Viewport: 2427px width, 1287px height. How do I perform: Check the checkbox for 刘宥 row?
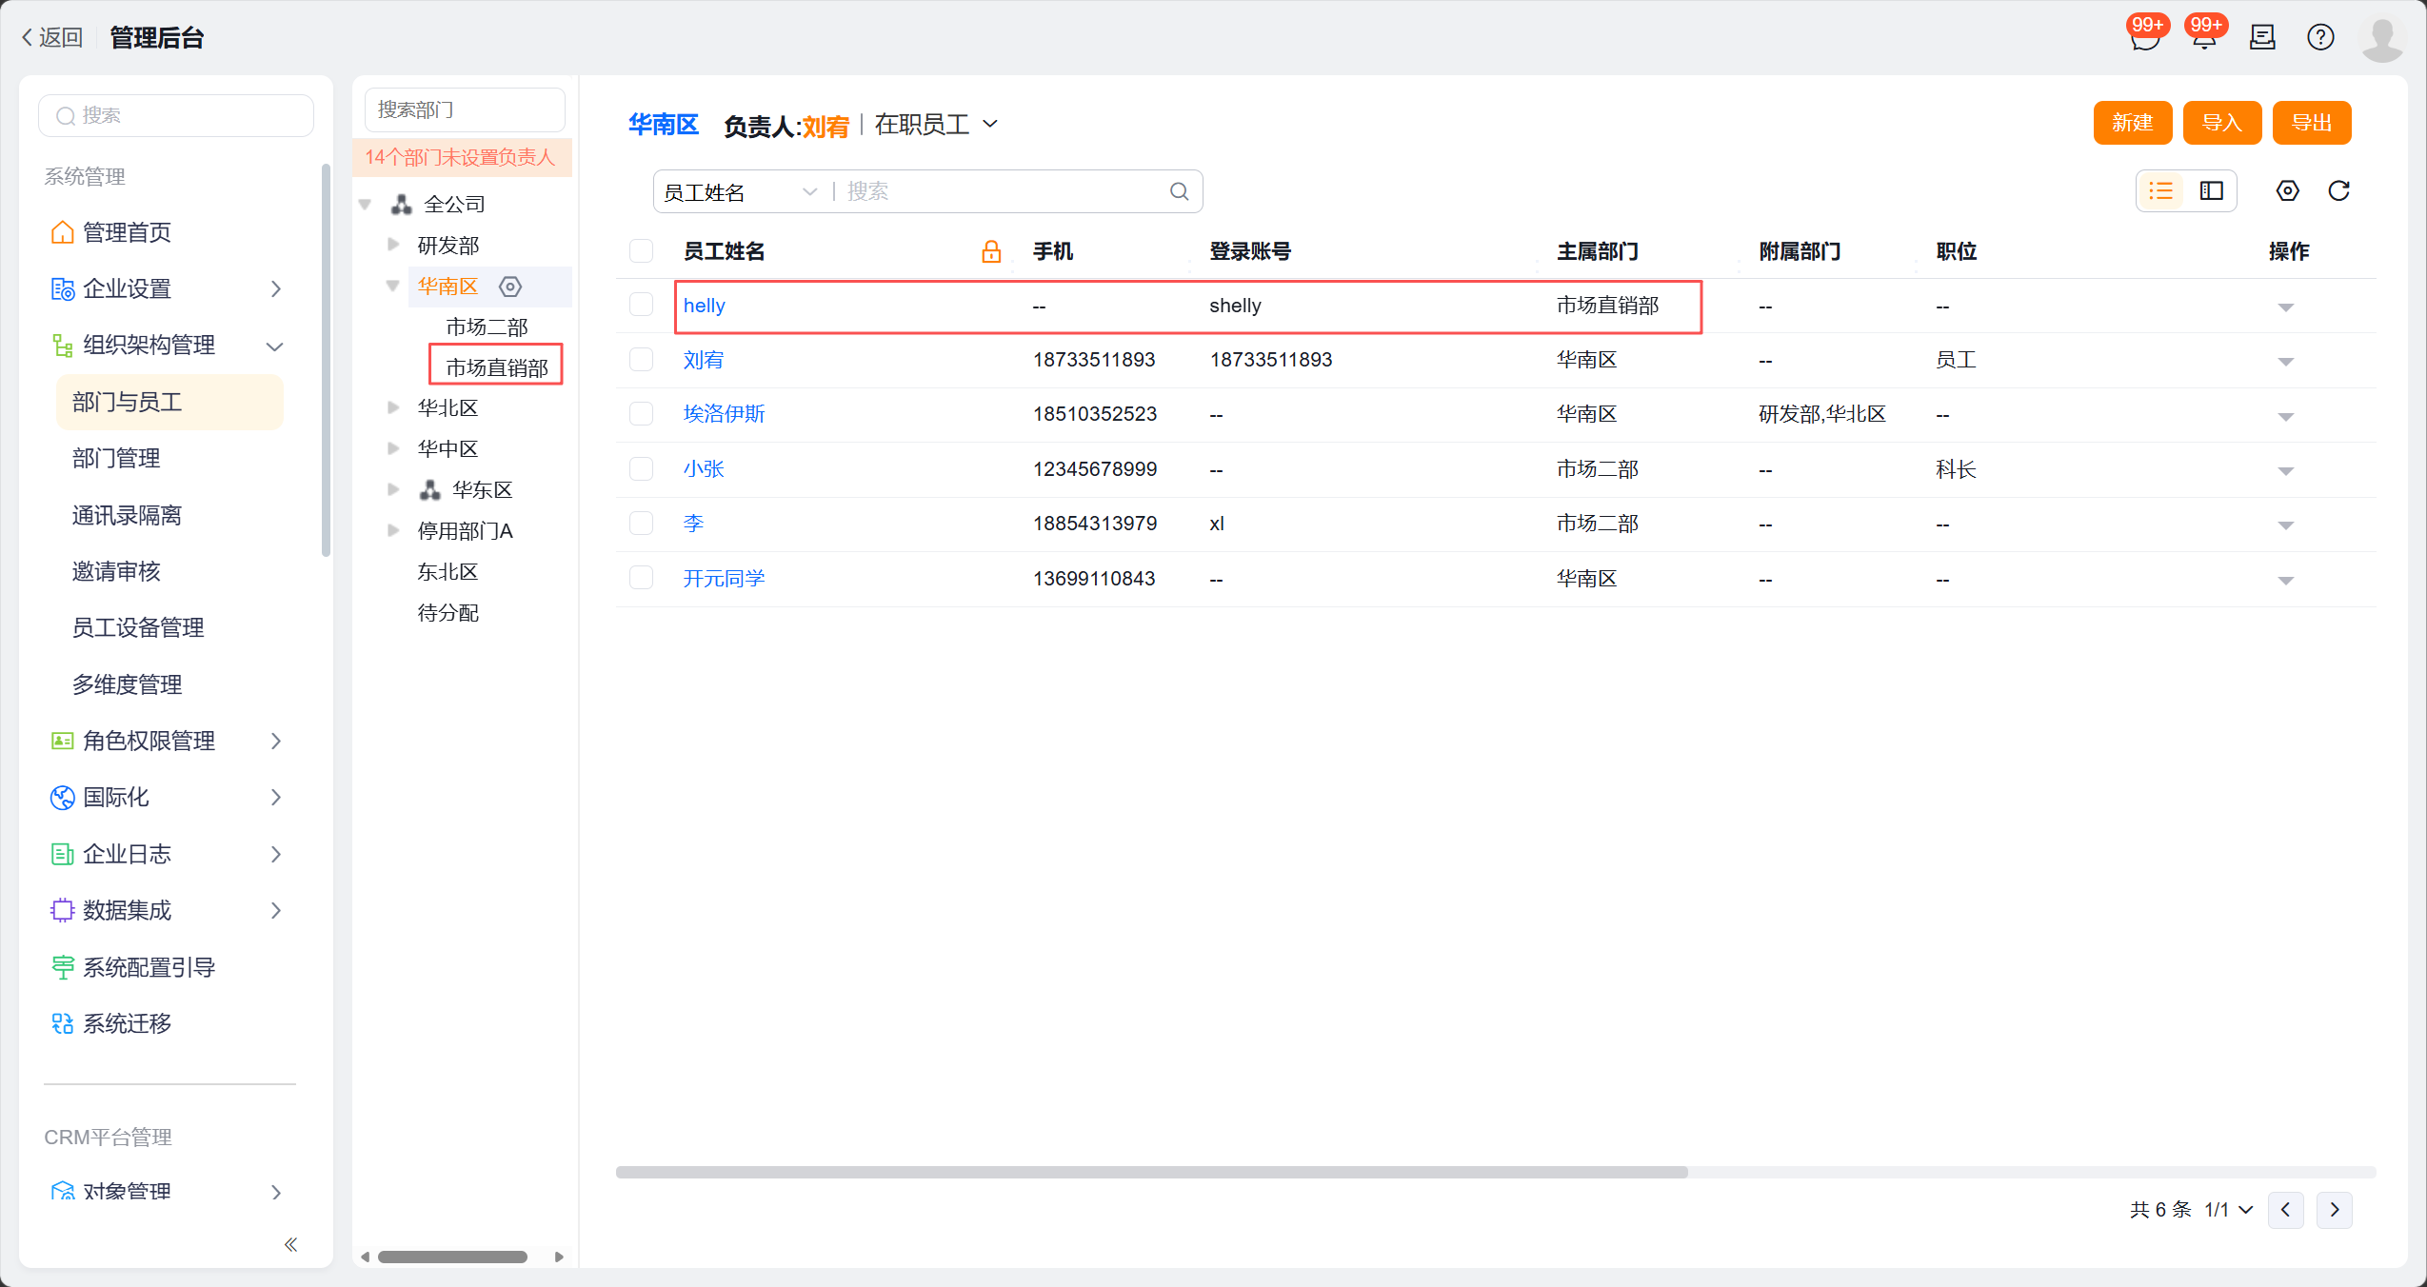[641, 360]
